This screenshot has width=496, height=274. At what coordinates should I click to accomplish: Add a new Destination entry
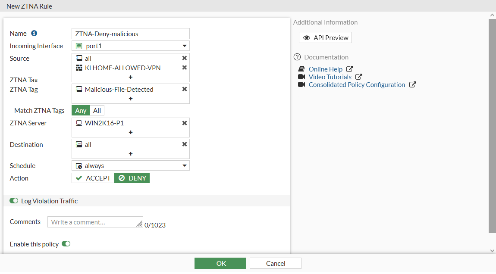coord(130,154)
